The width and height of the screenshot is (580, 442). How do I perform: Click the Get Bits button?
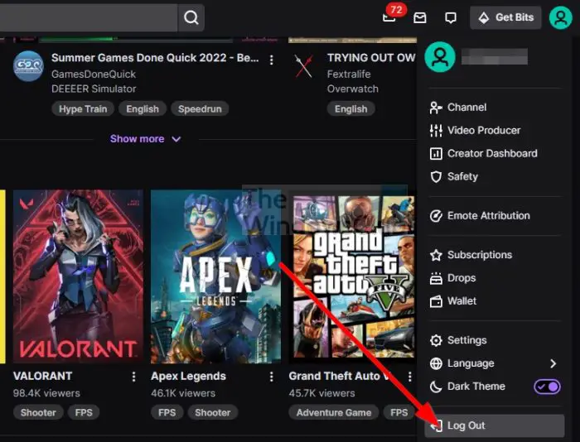(x=505, y=17)
